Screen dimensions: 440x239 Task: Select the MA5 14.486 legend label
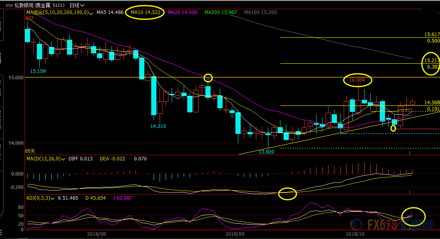[109, 12]
